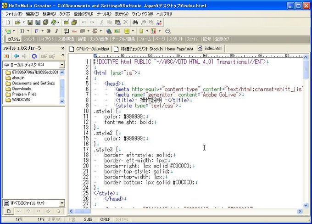Open the ファイル menu
Image resolution: width=312 pixels, height=224 pixels.
tap(14, 14)
